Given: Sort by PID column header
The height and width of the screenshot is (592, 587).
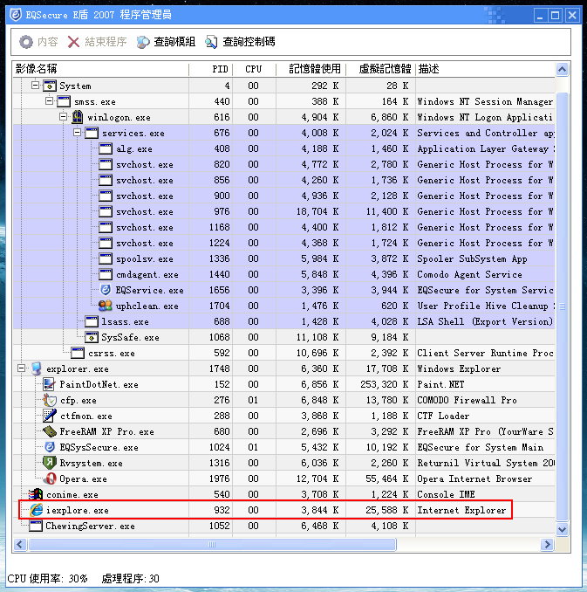Looking at the screenshot, I should (210, 69).
